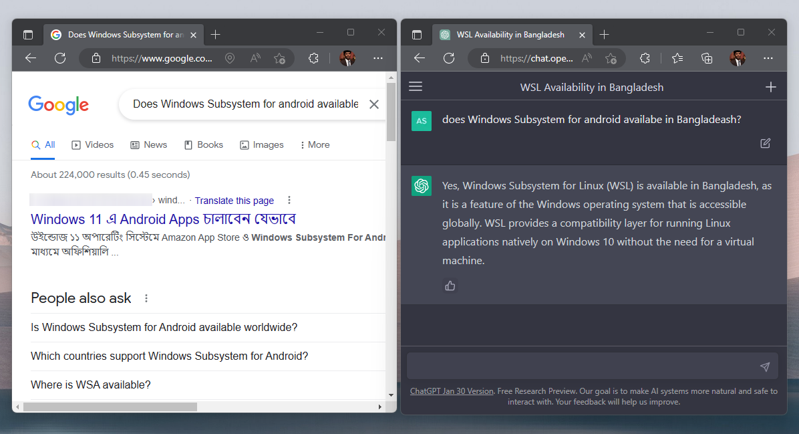Open ChatGPT hamburger sidebar menu
This screenshot has height=434, width=799.
click(416, 87)
